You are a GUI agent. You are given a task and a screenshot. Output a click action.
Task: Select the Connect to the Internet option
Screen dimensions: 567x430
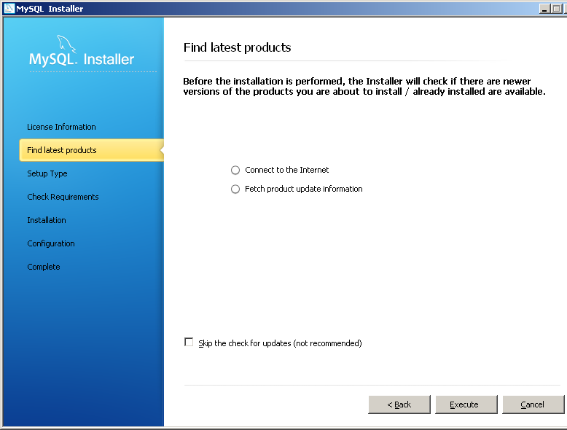235,170
